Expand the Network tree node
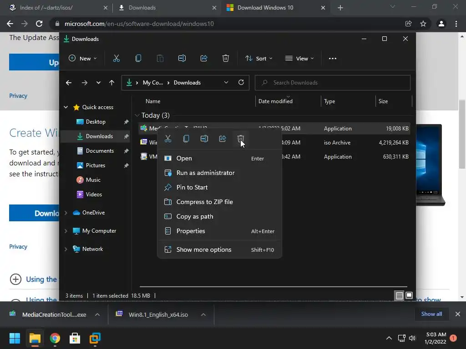Viewport: 466px width, 349px height. (x=66, y=249)
